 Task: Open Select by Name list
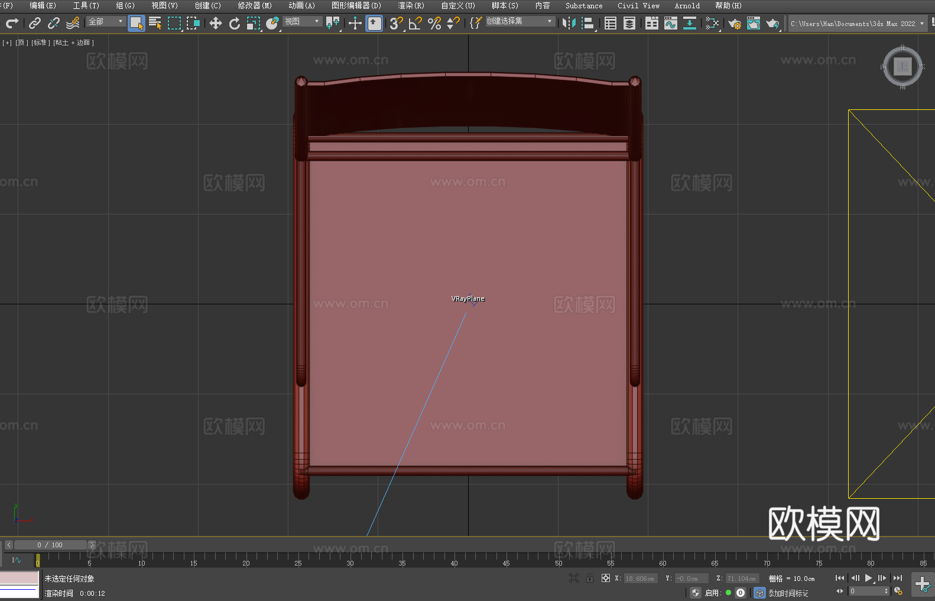pyautogui.click(x=155, y=23)
